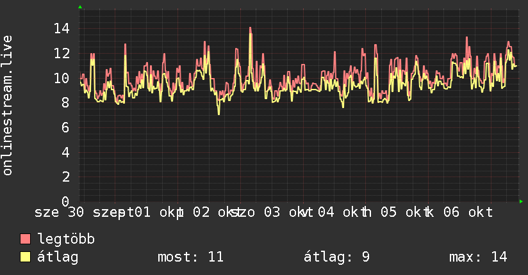Image resolution: width=528 pixels, height=275 pixels.
Task: Click the green arrow ending the x-axis
Action: point(521,201)
